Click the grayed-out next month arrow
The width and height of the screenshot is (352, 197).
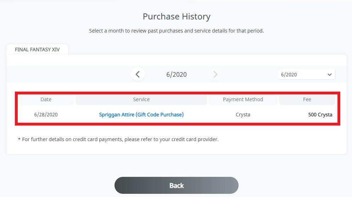tap(215, 74)
